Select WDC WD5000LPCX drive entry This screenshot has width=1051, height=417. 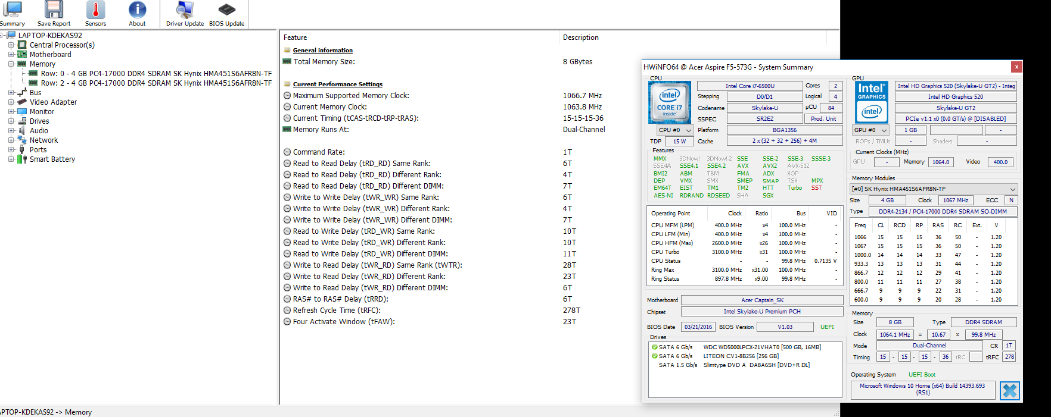736,347
